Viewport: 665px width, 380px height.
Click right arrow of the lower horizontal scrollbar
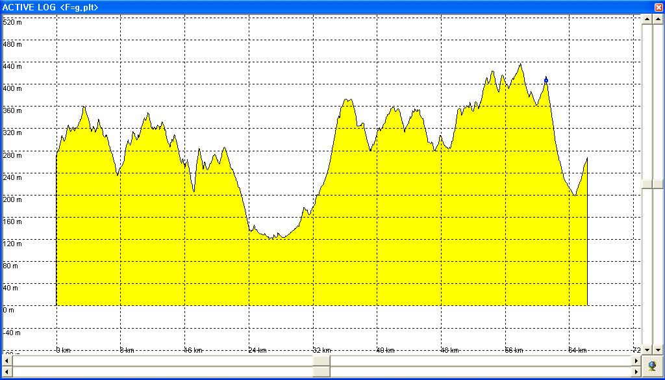(636, 371)
